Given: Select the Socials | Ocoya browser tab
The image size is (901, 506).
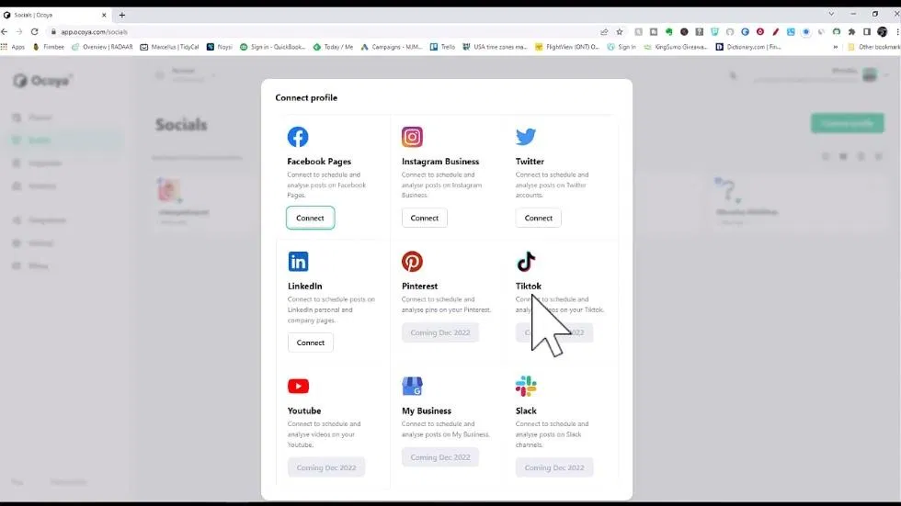Looking at the screenshot, I should point(55,15).
